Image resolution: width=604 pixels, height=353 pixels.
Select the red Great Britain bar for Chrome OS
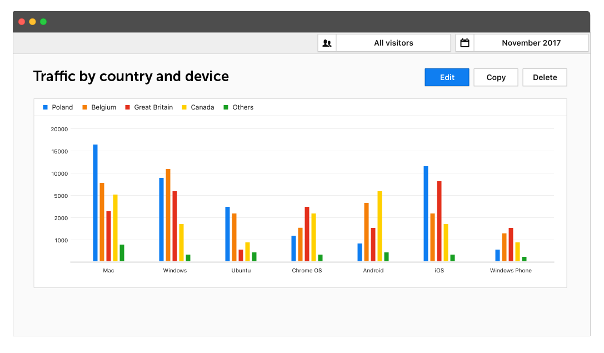pos(307,234)
